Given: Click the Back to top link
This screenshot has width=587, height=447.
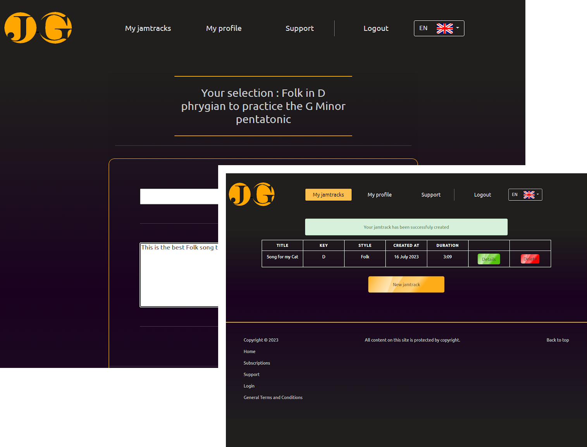Looking at the screenshot, I should (x=558, y=340).
